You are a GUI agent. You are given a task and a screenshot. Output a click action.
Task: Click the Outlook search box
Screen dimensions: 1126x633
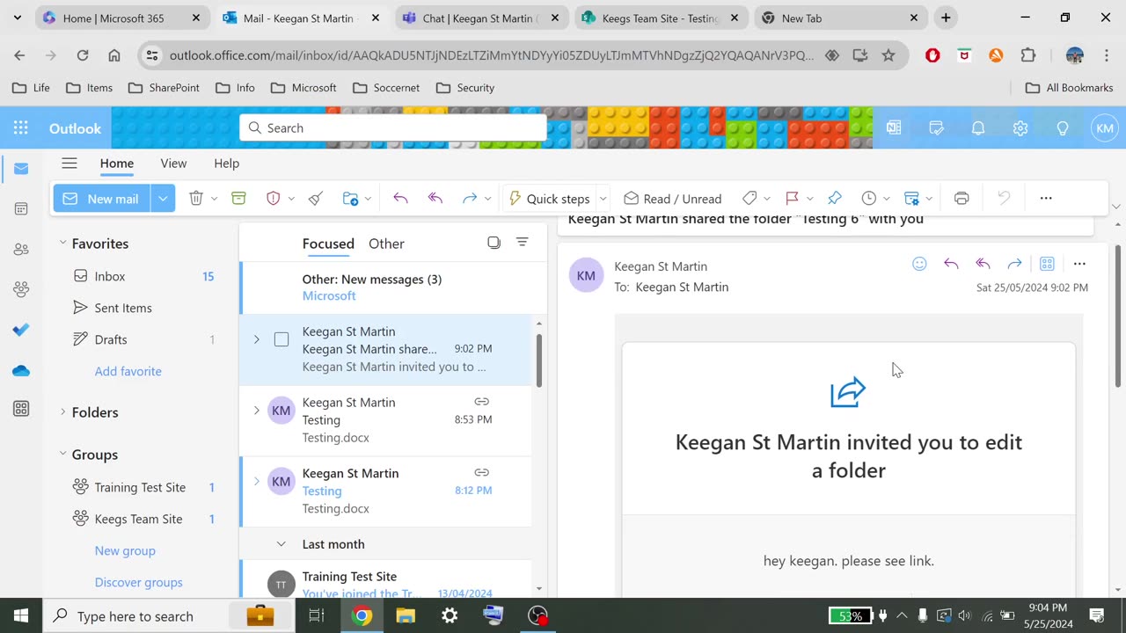click(x=393, y=127)
